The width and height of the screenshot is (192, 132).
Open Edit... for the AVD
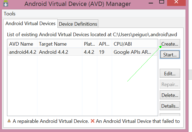click(170, 73)
